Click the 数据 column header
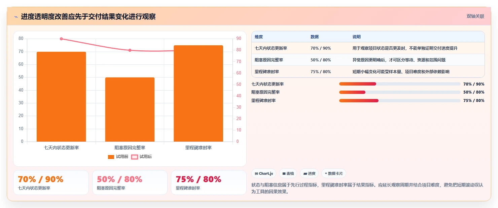Viewport: 498px width, 208px height. [x=315, y=37]
